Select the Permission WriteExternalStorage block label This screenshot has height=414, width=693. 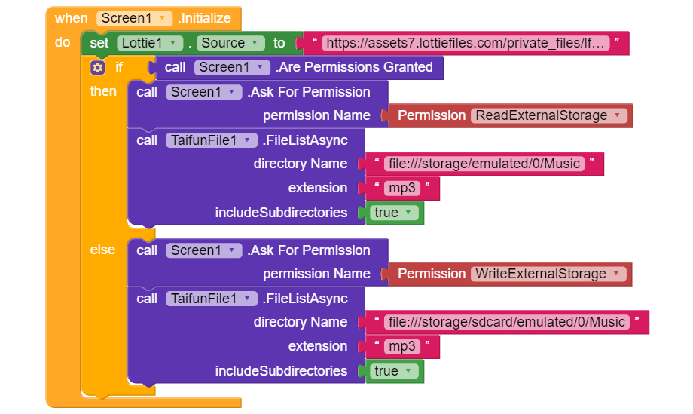[x=432, y=274]
